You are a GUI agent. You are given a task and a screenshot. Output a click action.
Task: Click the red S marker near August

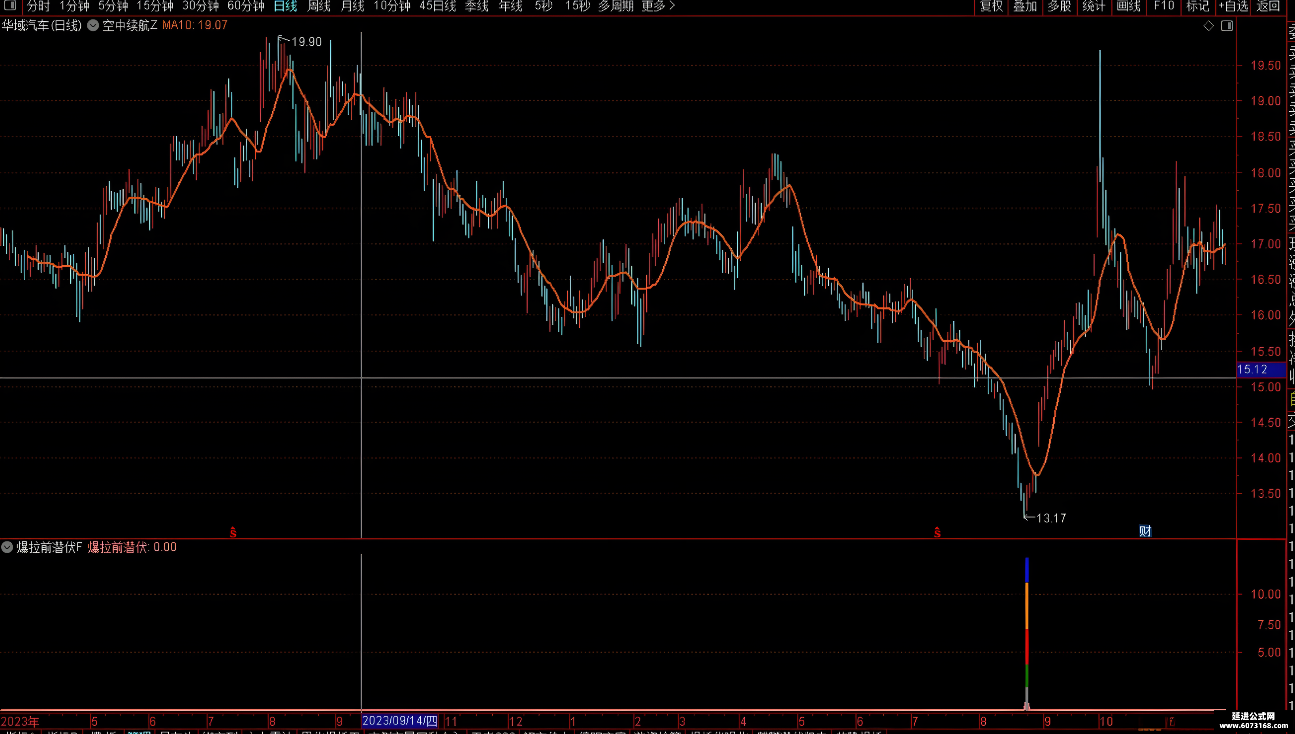(x=233, y=532)
